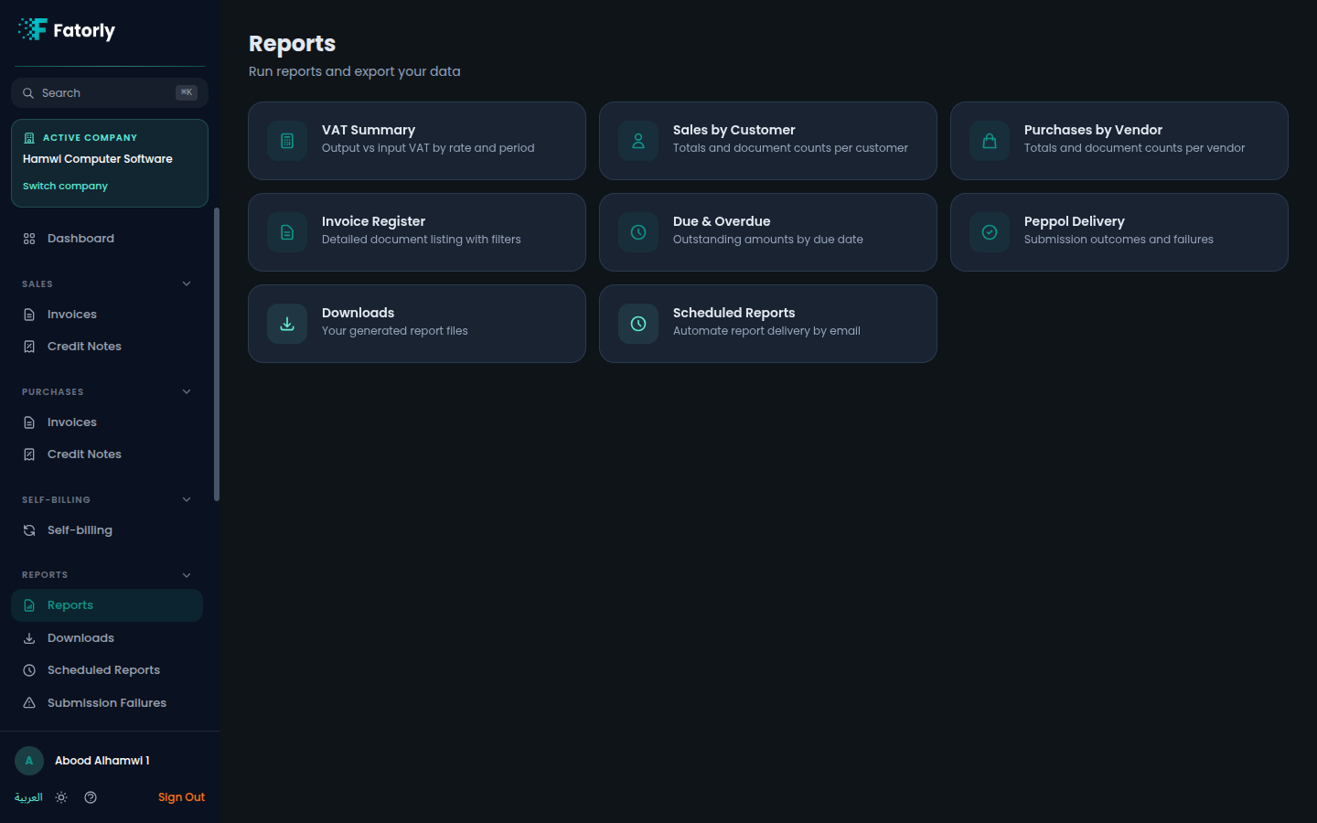Screen dimensions: 1317x823
Task: Click Sign Out
Action: tap(181, 797)
